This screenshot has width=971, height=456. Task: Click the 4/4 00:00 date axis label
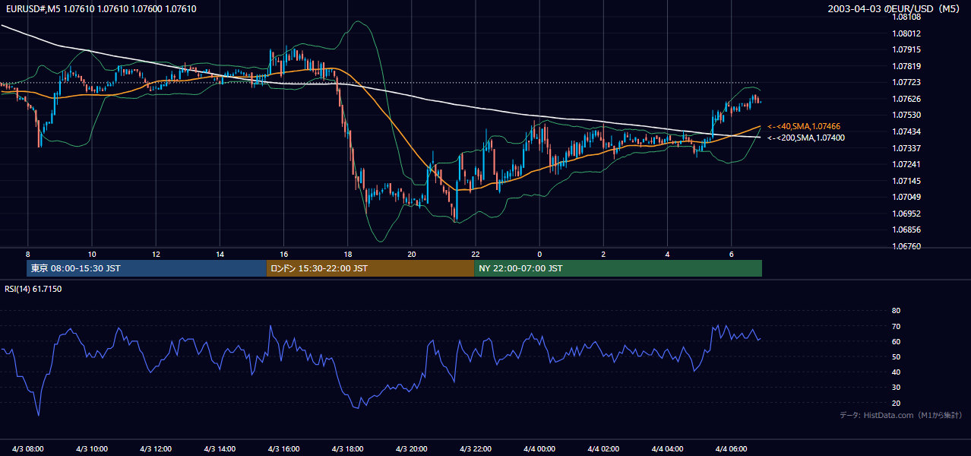tap(539, 448)
